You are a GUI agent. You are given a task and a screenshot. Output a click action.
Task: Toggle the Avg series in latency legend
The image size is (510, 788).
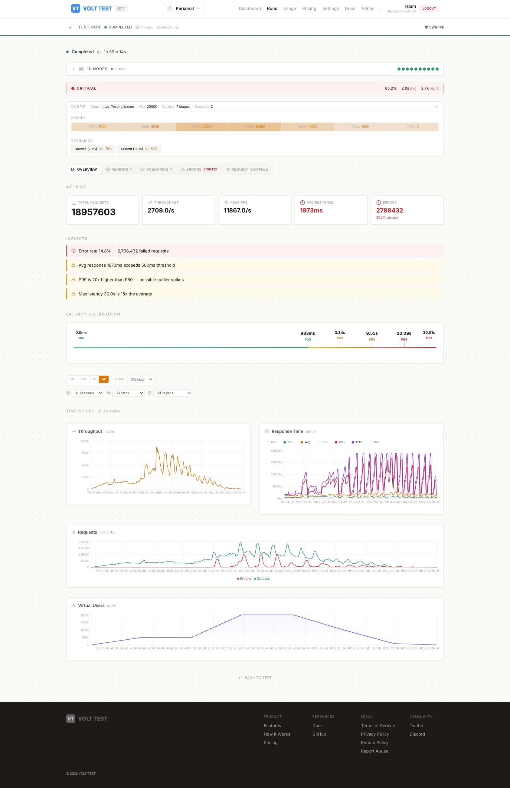point(306,442)
